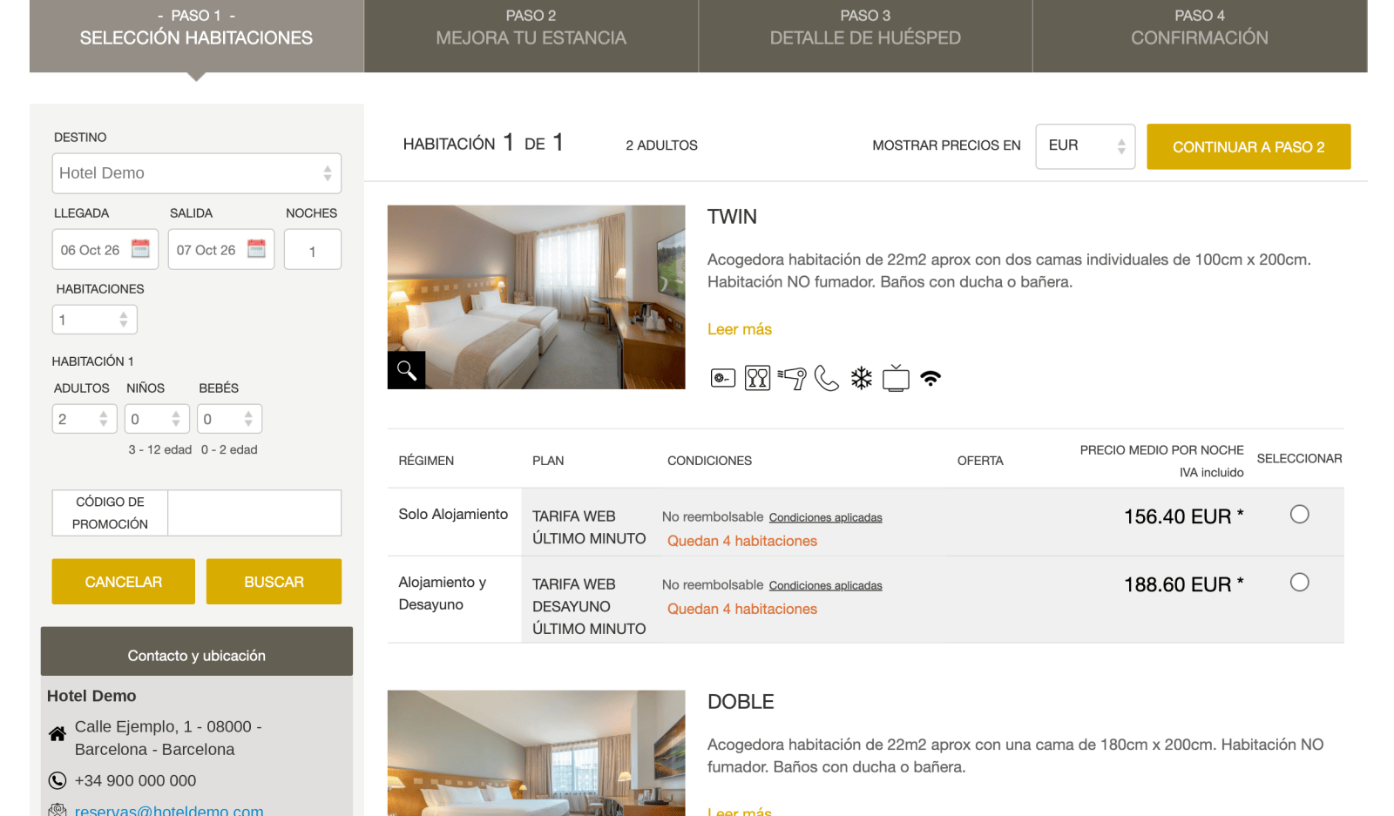Click the 07 Oct 26 departure date field
Viewport: 1394px width, 816px height.
point(221,250)
